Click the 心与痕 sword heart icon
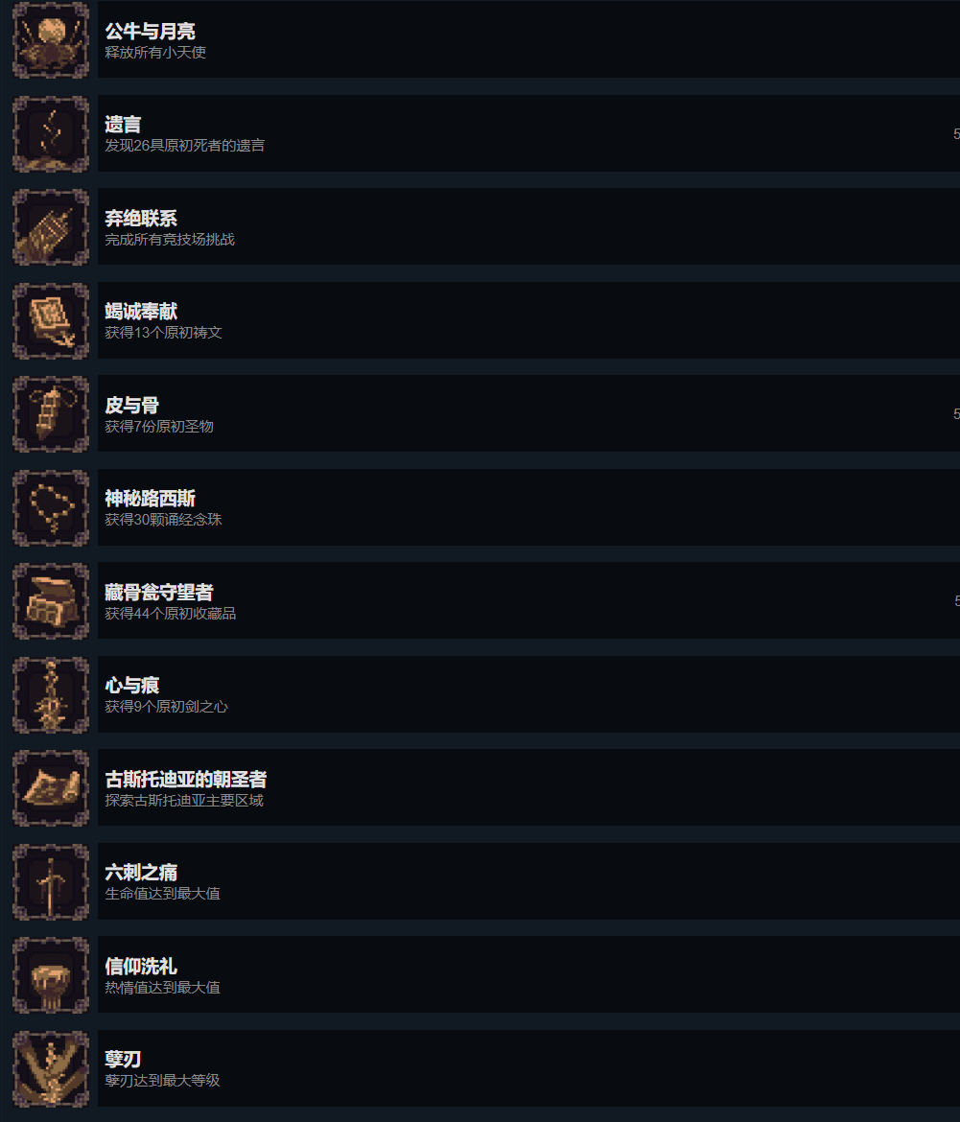960x1122 pixels. click(51, 695)
